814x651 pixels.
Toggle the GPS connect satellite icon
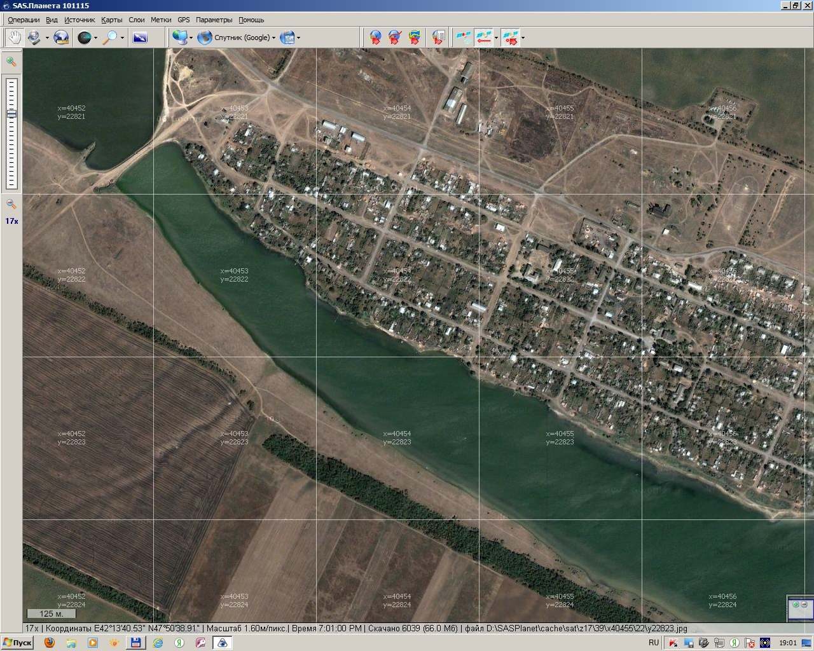coord(464,38)
